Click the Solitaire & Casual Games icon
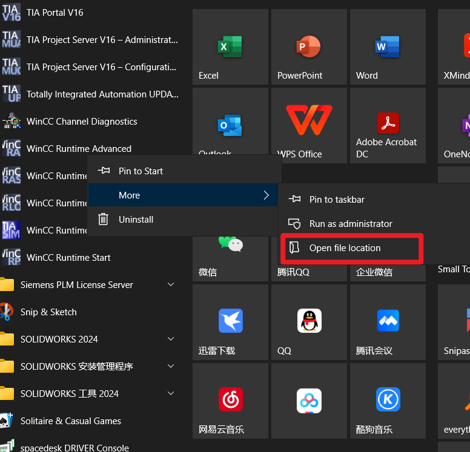The image size is (470, 452). [7, 421]
